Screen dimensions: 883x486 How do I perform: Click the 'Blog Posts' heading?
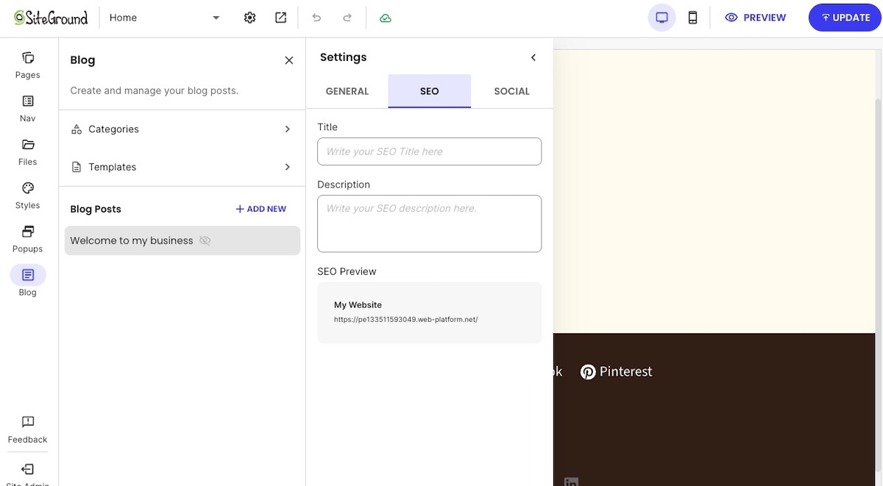[96, 209]
